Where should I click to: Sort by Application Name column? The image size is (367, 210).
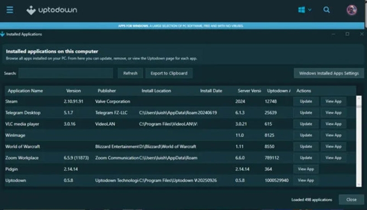tap(25, 91)
